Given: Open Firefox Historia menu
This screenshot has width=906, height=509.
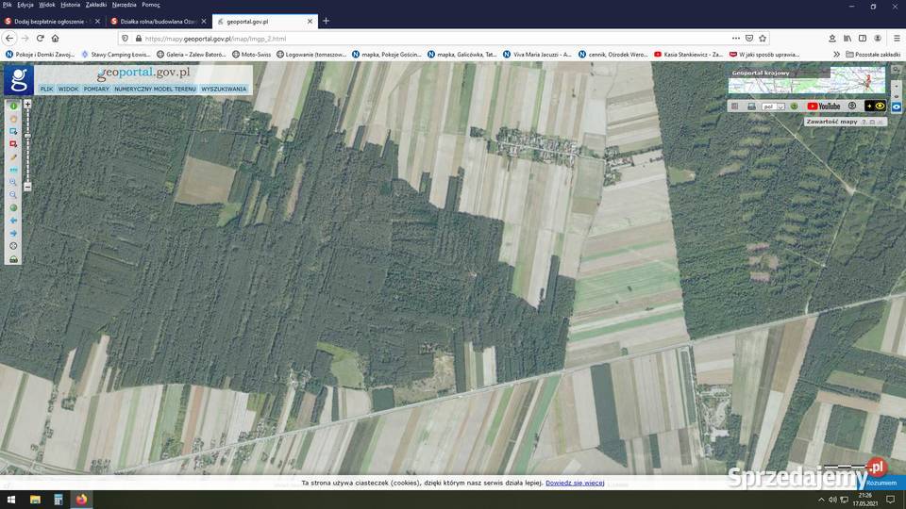Looking at the screenshot, I should (71, 5).
